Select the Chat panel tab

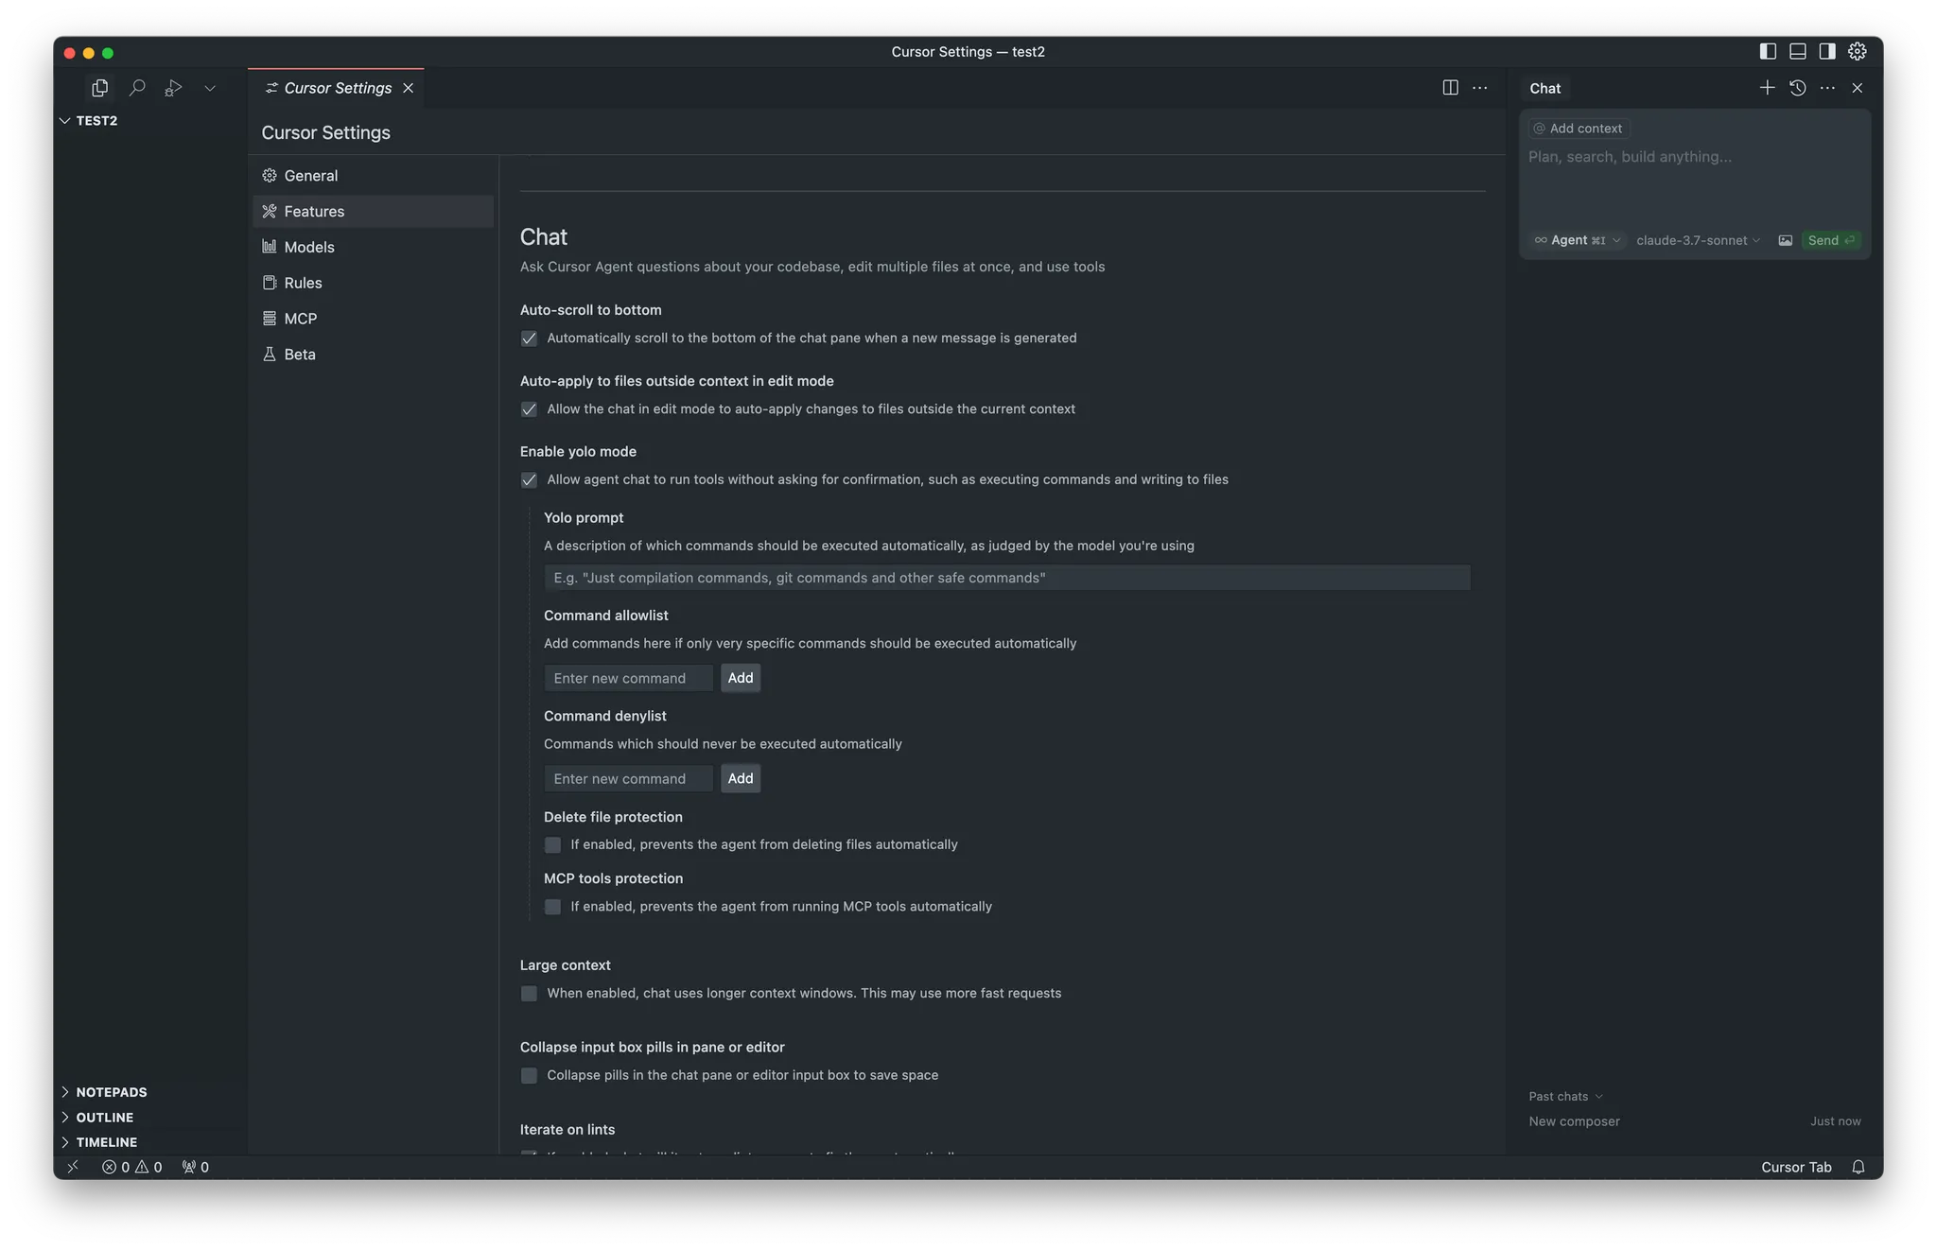1544,88
